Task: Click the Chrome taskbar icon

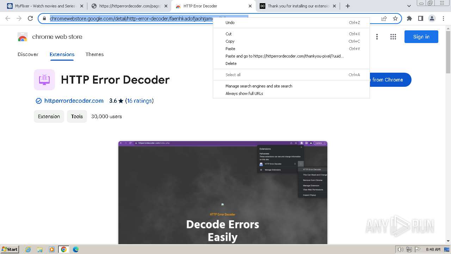Action: (64, 249)
